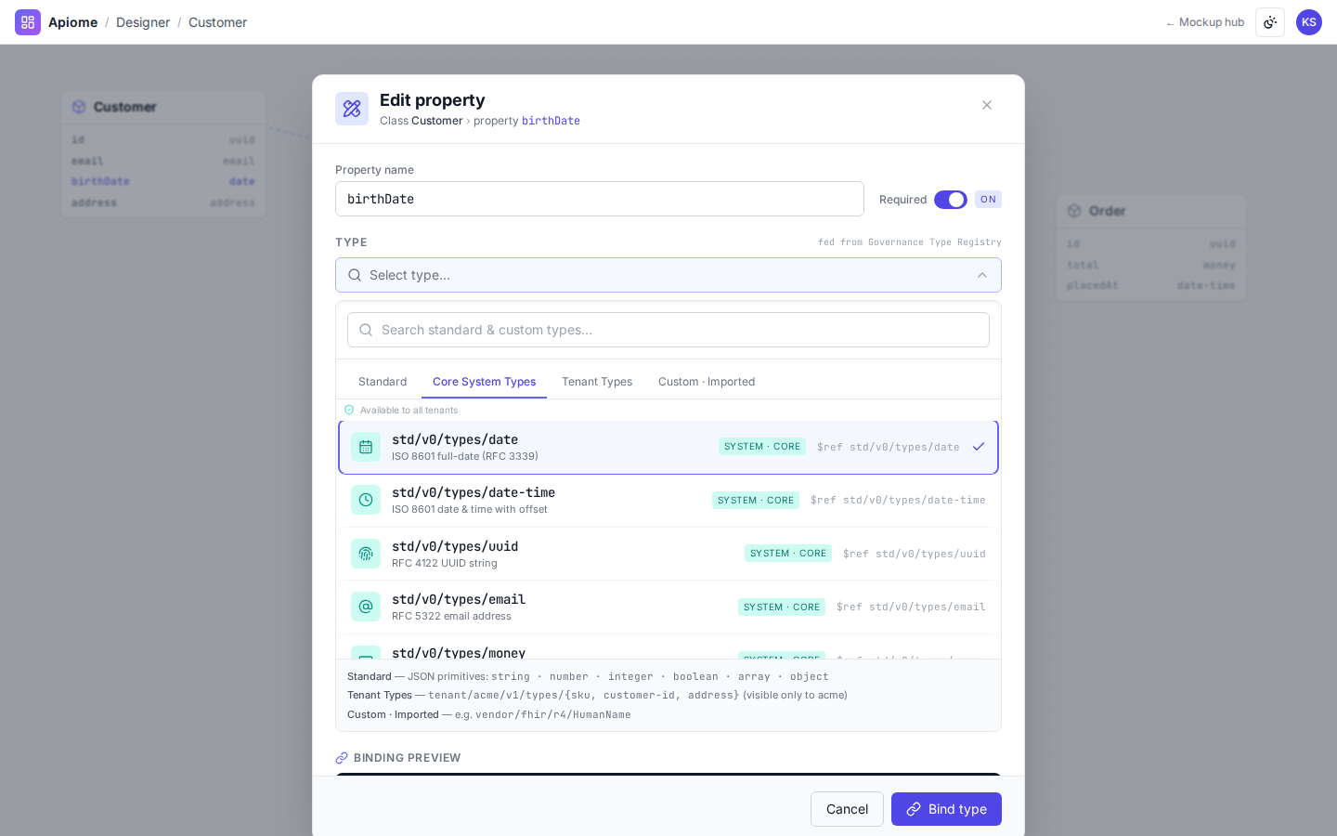
Task: Collapse the Select type dropdown chevron
Action: tap(982, 275)
